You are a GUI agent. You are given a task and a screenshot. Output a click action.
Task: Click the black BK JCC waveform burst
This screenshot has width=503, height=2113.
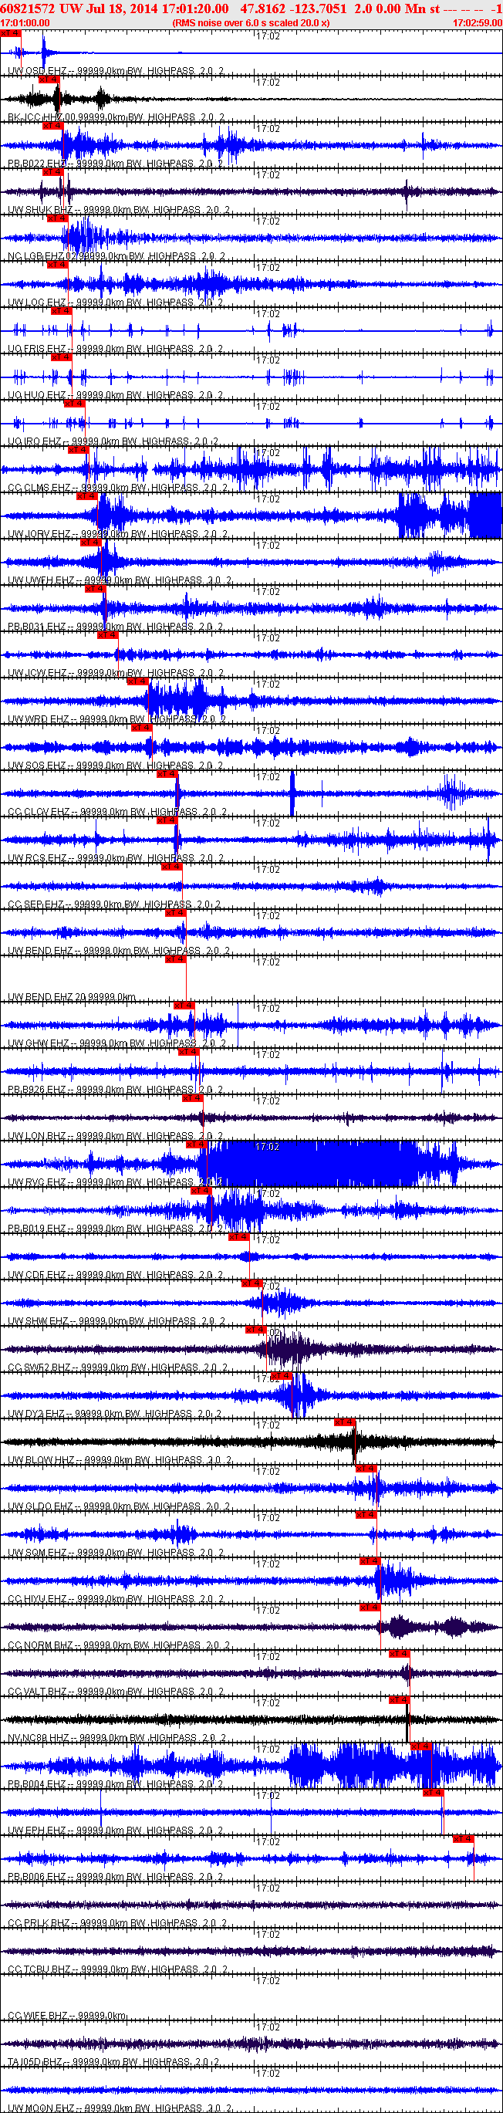coord(57,100)
